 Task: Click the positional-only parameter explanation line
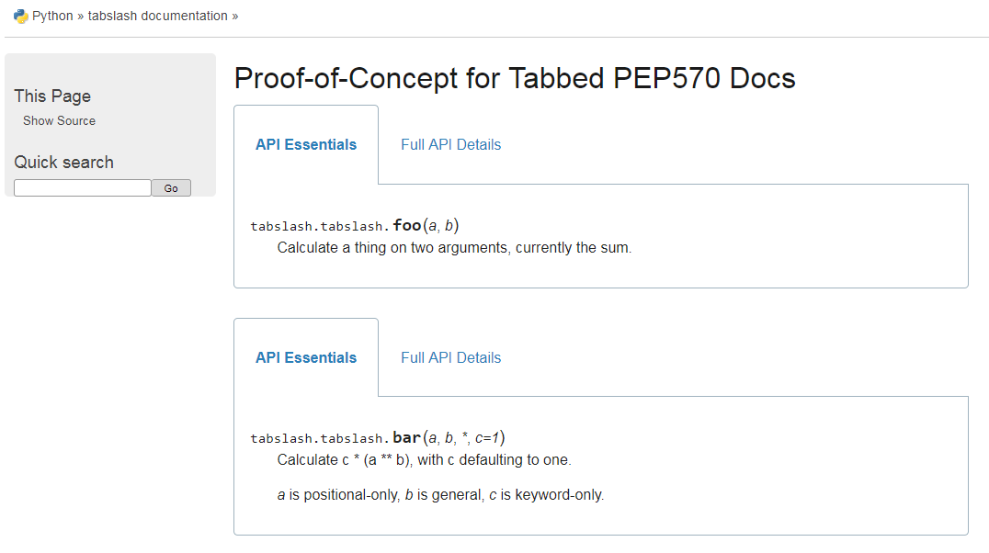440,494
